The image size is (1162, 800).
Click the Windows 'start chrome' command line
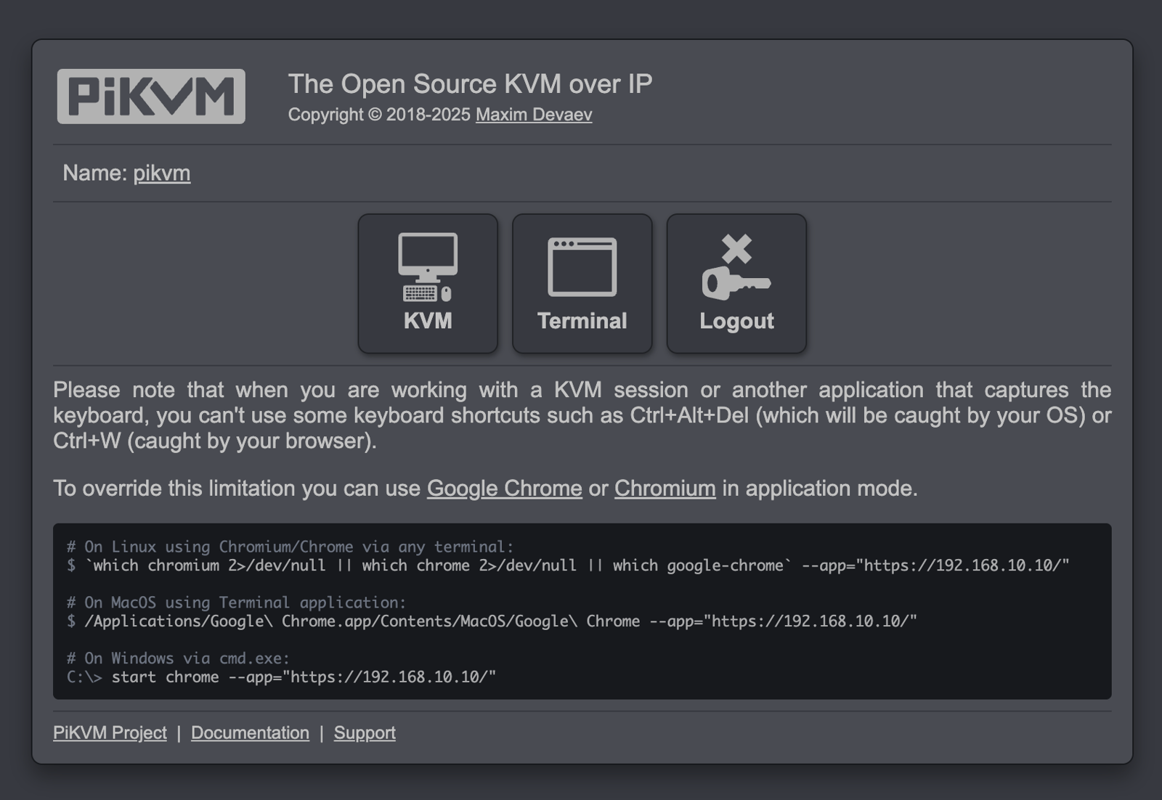tap(281, 677)
